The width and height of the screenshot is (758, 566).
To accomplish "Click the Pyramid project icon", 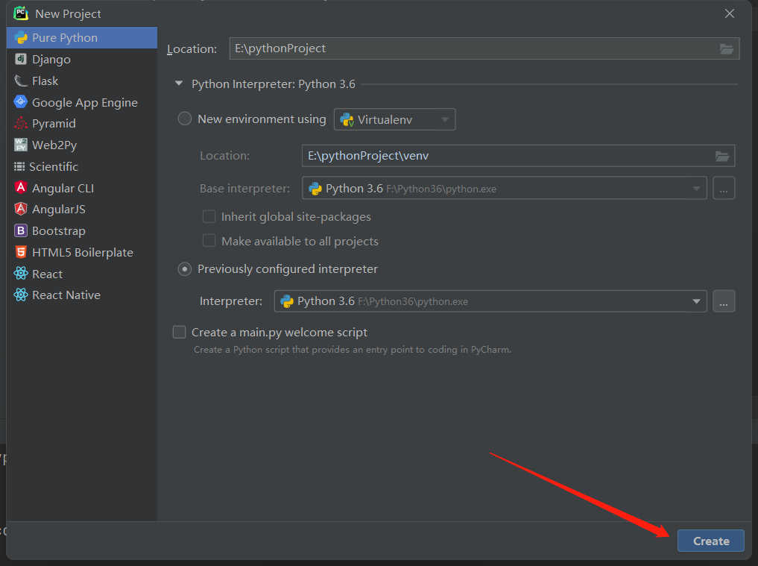I will click(x=21, y=123).
